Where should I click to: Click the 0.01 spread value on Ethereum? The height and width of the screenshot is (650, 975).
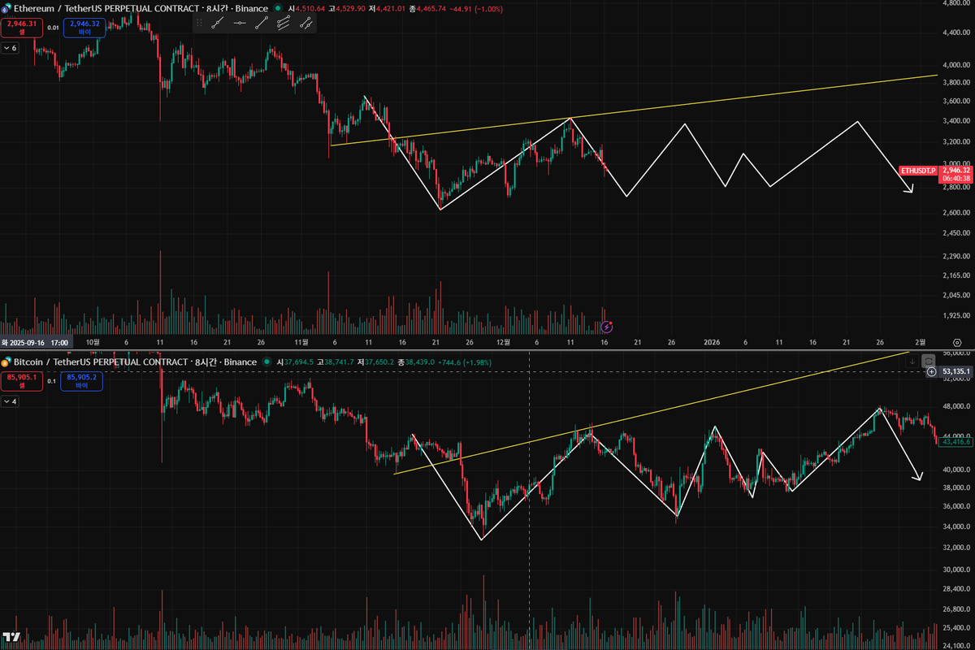53,28
